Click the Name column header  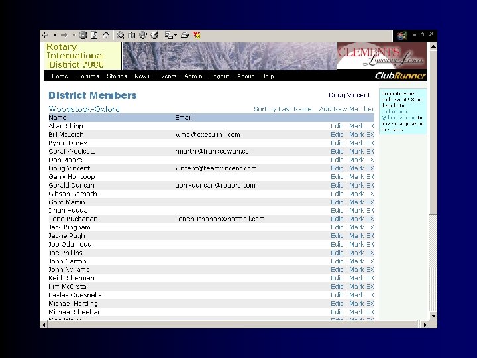coord(58,117)
